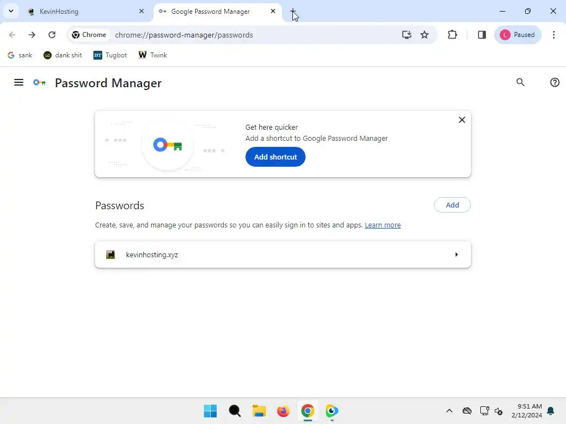
Task: Launch Firefox from the taskbar
Action: pos(284,411)
